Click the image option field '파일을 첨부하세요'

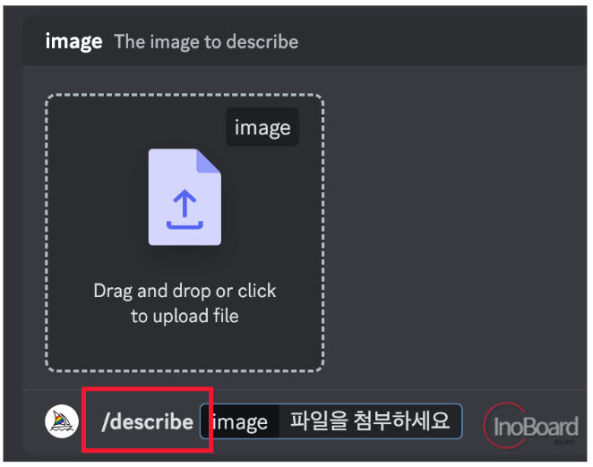click(x=331, y=420)
